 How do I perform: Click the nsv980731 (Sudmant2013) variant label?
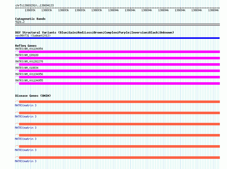33,36
